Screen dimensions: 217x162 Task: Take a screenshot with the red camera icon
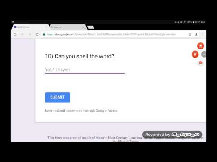click(200, 63)
